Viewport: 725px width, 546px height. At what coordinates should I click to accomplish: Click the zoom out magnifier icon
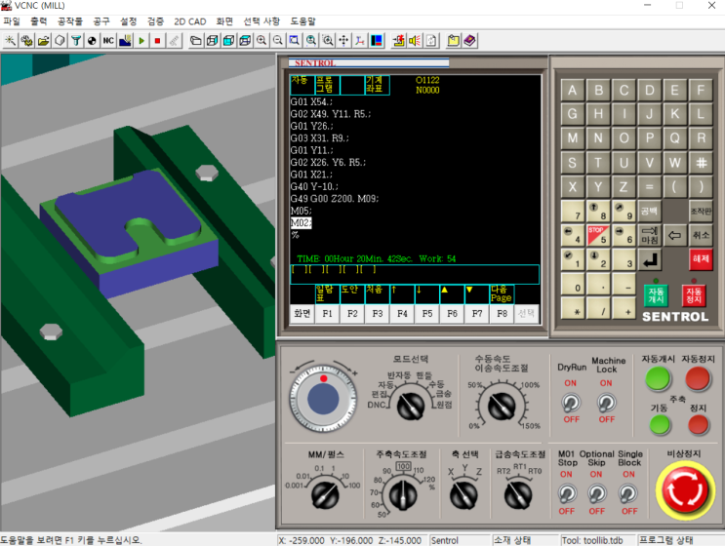click(x=278, y=41)
